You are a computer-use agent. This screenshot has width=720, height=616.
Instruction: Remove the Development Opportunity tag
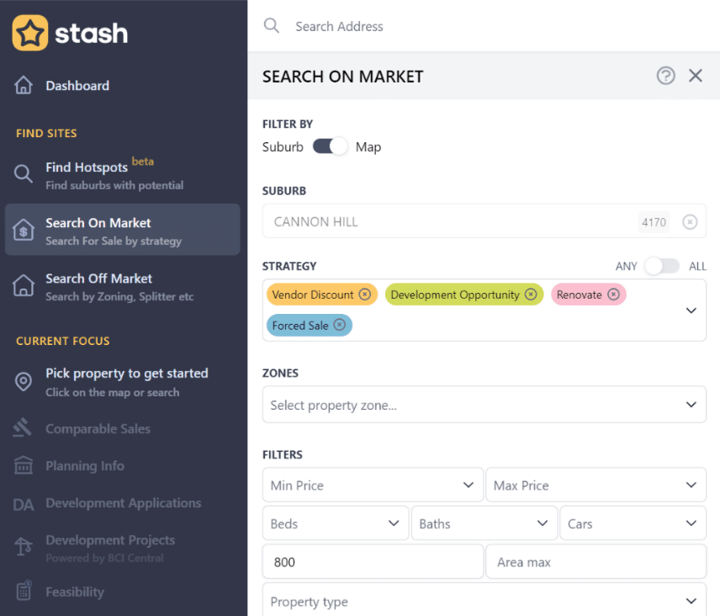click(531, 295)
